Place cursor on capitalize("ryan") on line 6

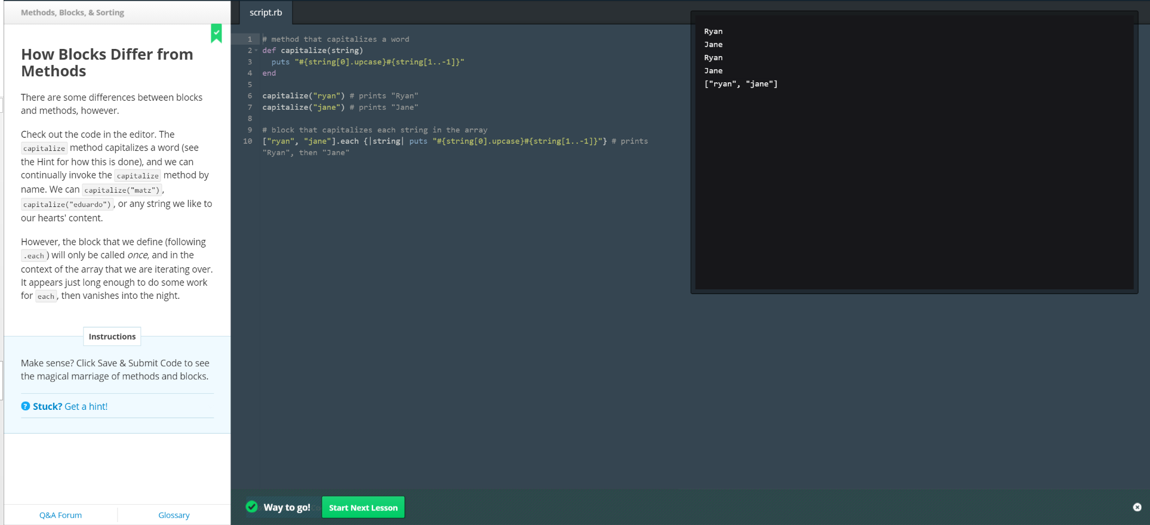coord(303,96)
